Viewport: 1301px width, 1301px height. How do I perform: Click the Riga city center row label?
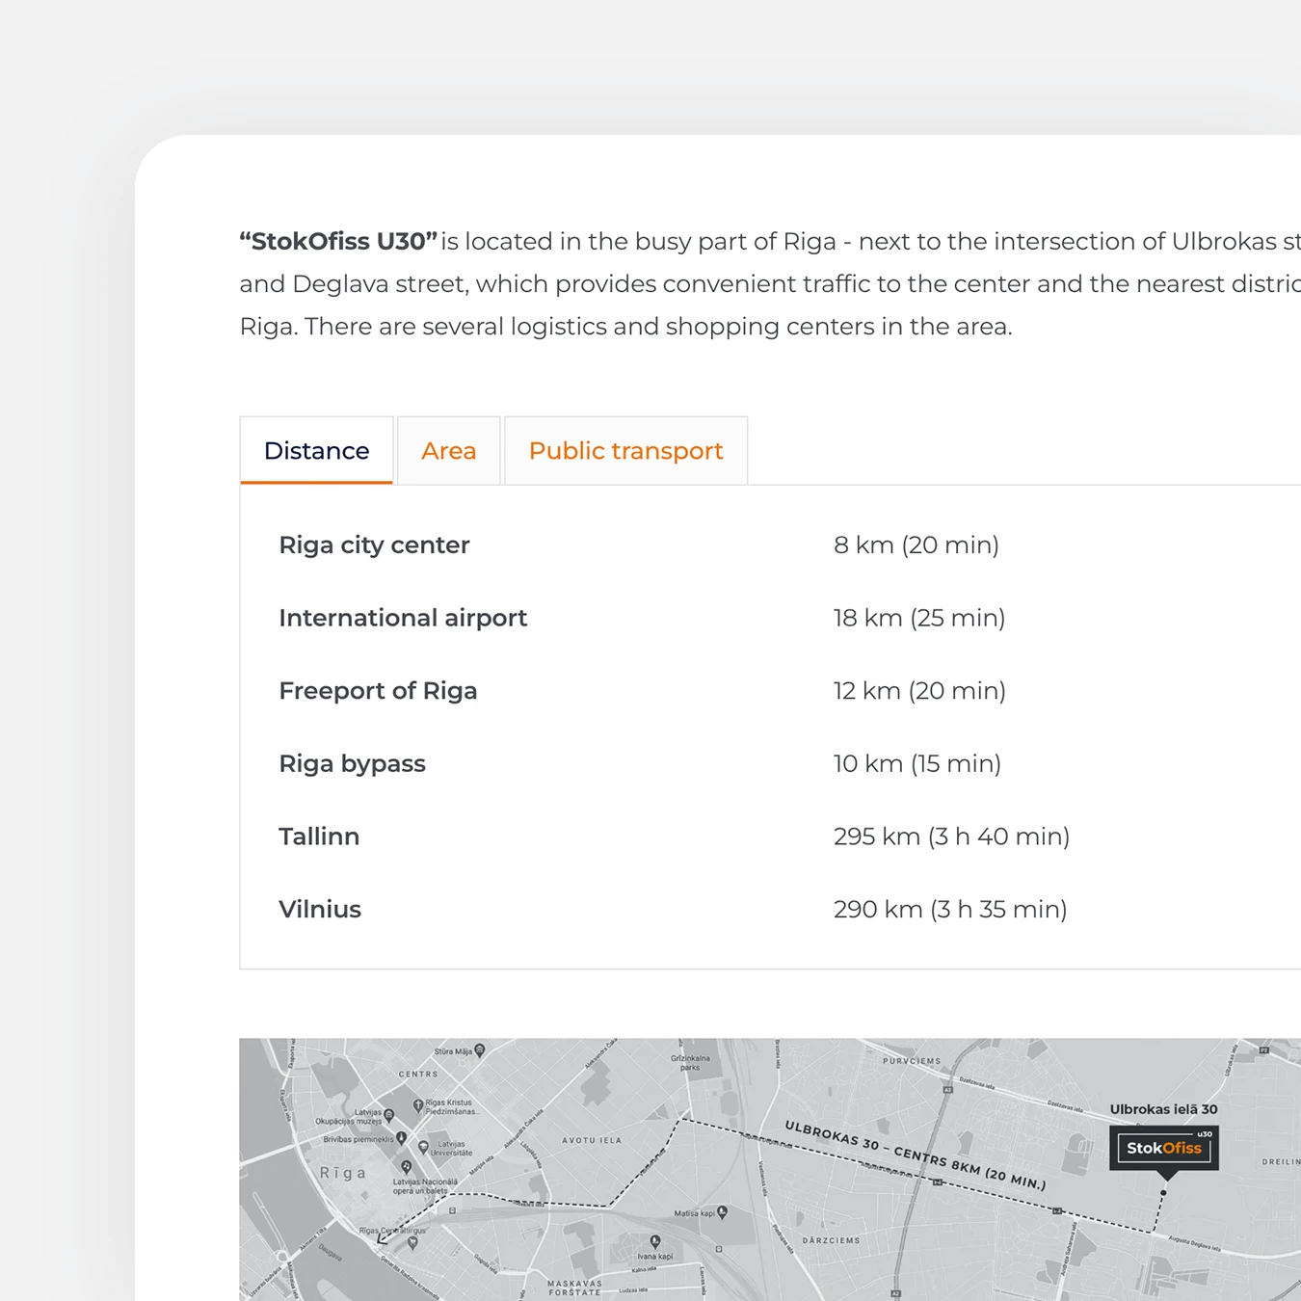[374, 544]
